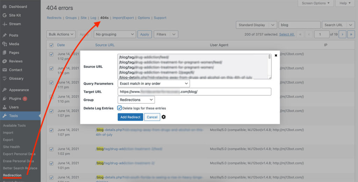Viewport: 358px width, 182px height.
Task: Open Better Search Replace submenu item
Action: pos(20,168)
